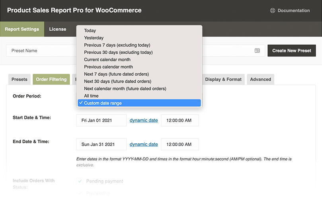Open the Report Settings tab
This screenshot has width=322, height=199.
click(22, 29)
